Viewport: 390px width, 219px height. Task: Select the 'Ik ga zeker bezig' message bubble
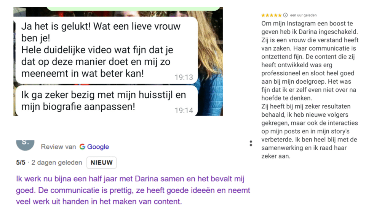pyautogui.click(x=107, y=101)
